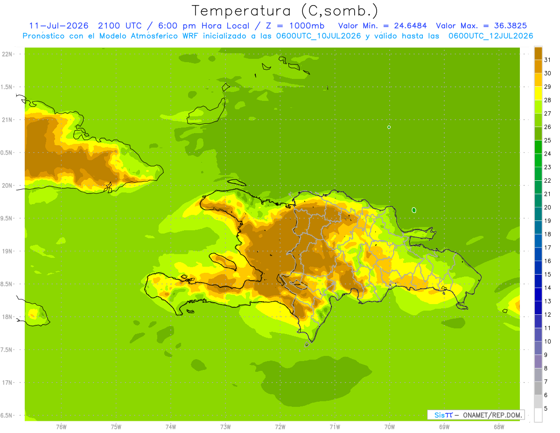560x433 pixels.
Task: Click the green swatch between 25 and 26
Action: tap(538, 133)
